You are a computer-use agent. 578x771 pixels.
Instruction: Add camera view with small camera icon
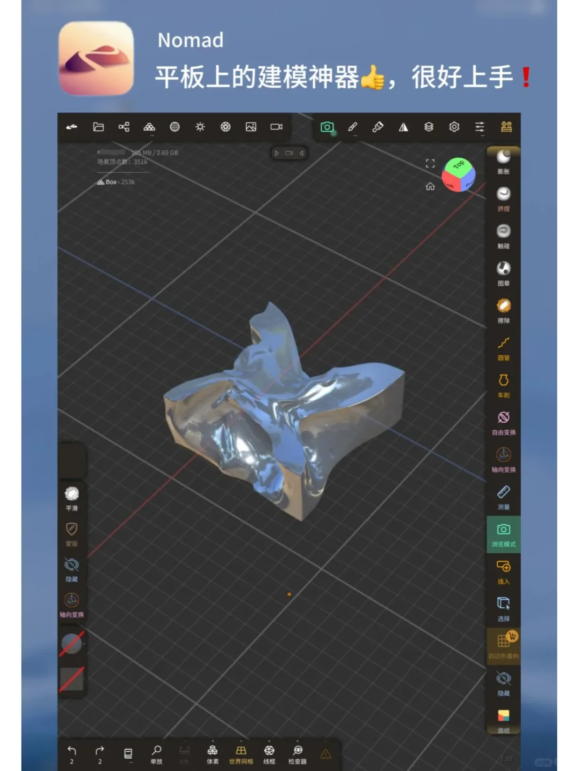pos(289,153)
